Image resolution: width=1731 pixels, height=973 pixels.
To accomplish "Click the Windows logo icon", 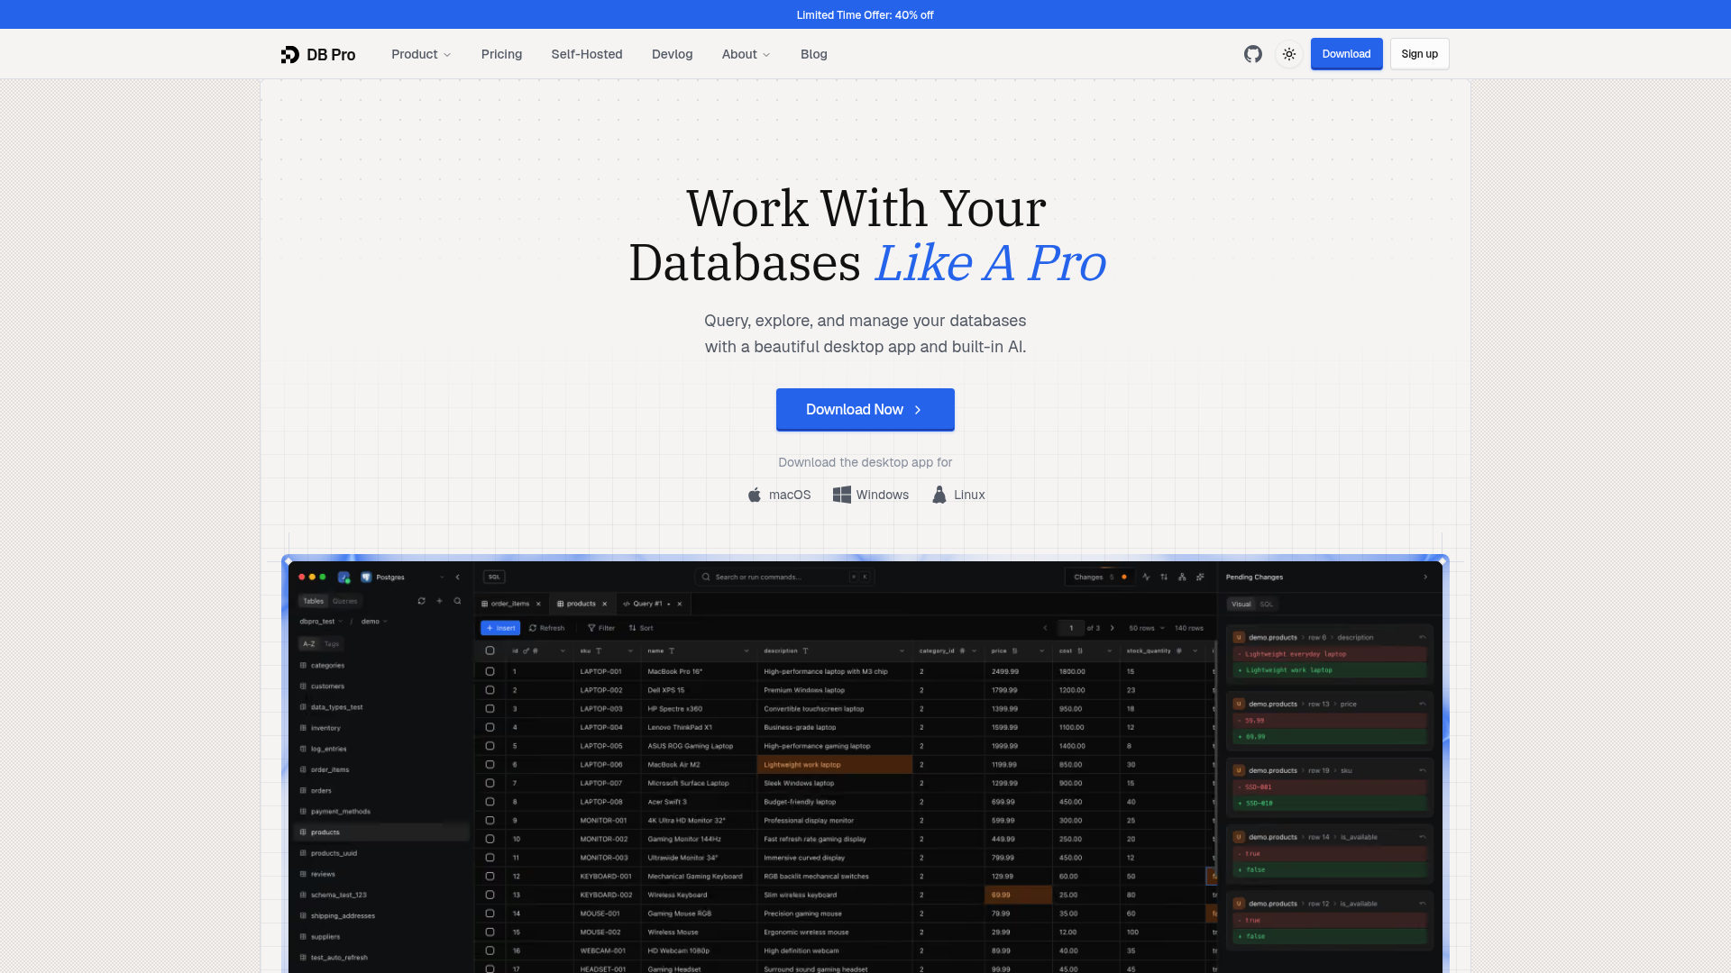I will [841, 495].
